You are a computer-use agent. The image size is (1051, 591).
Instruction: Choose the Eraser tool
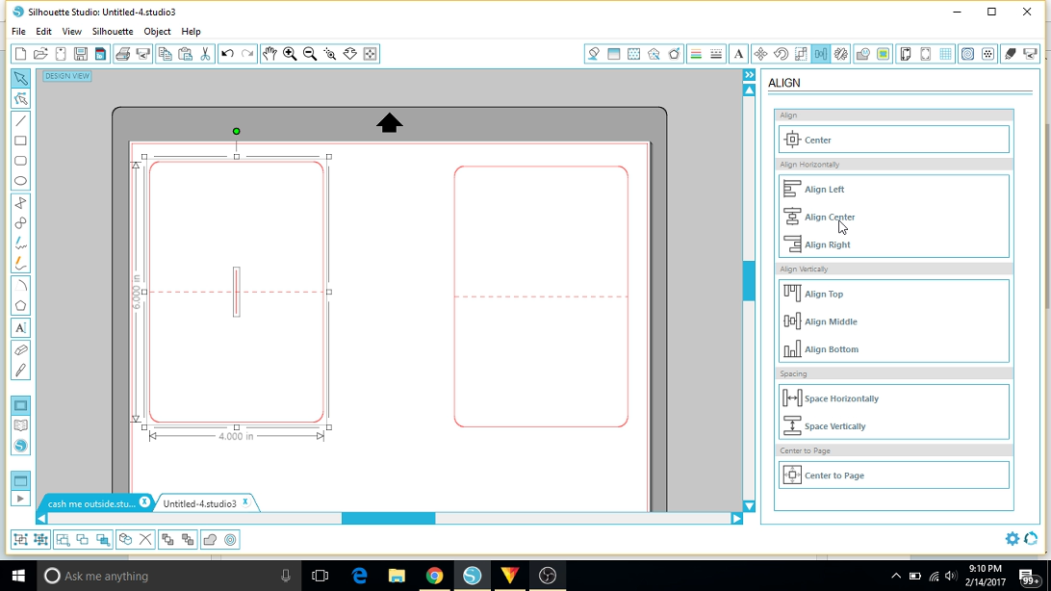pos(21,349)
